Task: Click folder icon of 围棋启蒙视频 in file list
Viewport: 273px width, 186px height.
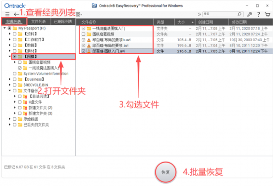Action: pos(89,34)
